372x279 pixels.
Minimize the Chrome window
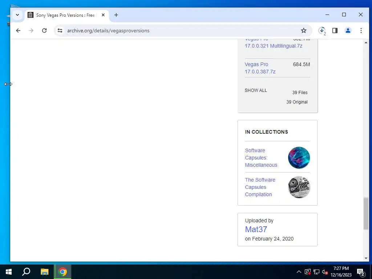[x=327, y=15]
